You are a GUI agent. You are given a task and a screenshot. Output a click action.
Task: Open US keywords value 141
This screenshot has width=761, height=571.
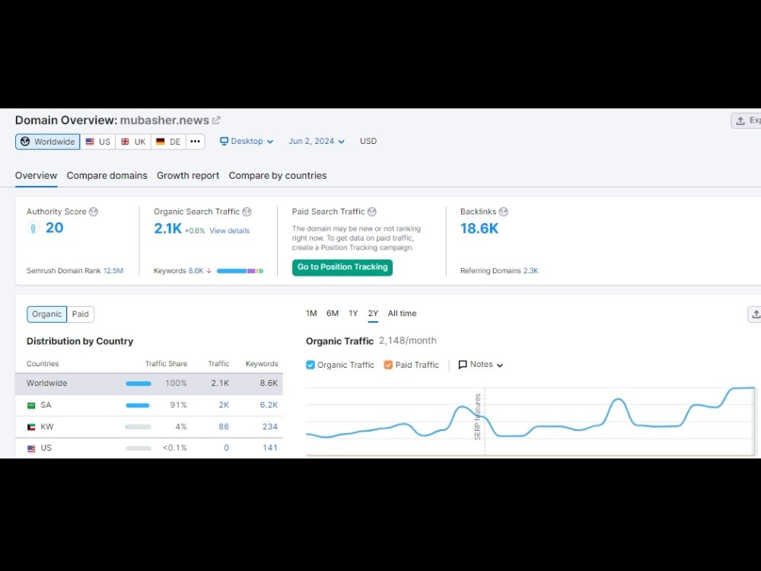click(x=270, y=448)
